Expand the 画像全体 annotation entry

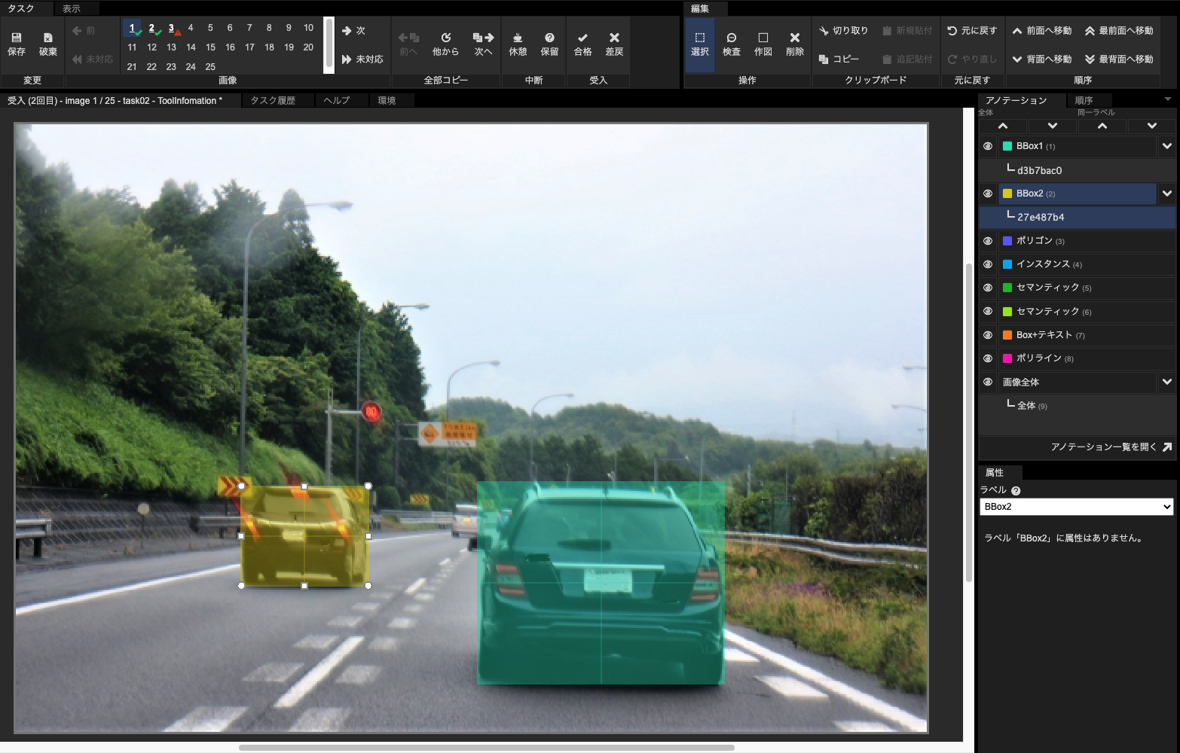pos(1166,382)
